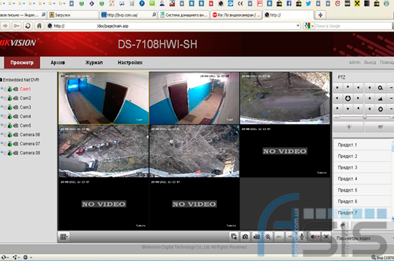Open the Журнал tab

[x=94, y=63]
